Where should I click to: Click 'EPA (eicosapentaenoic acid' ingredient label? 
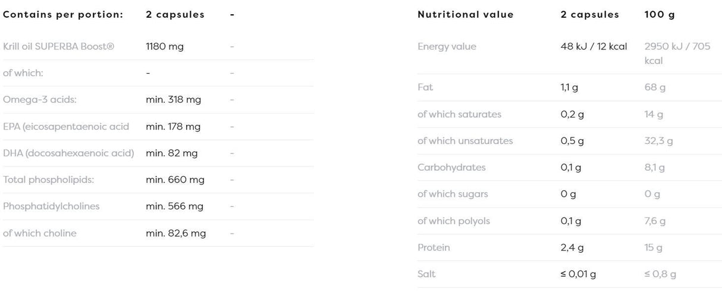66,127
